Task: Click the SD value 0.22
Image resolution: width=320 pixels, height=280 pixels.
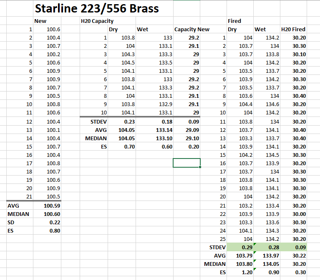Action: coord(47,223)
